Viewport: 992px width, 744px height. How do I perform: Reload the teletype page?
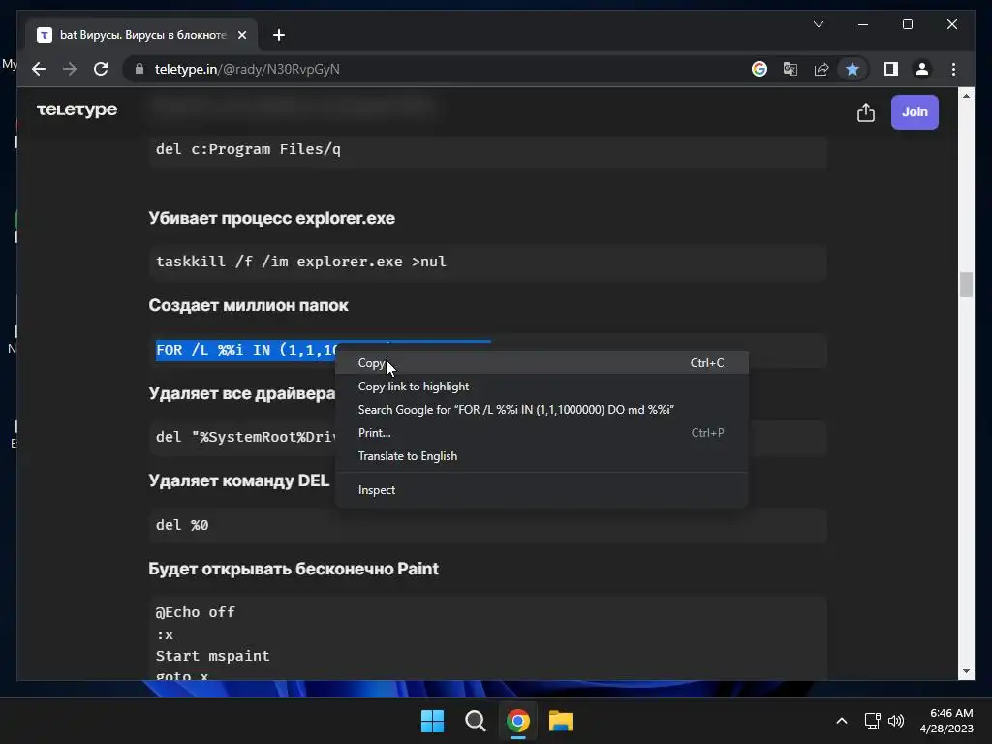click(101, 69)
